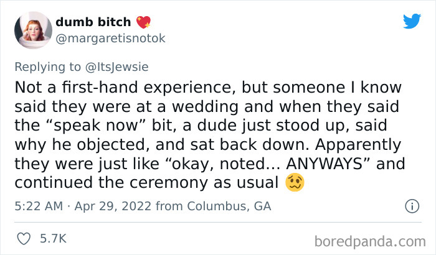
Task: Open the @ItsJewsie mention link
Action: [x=117, y=67]
